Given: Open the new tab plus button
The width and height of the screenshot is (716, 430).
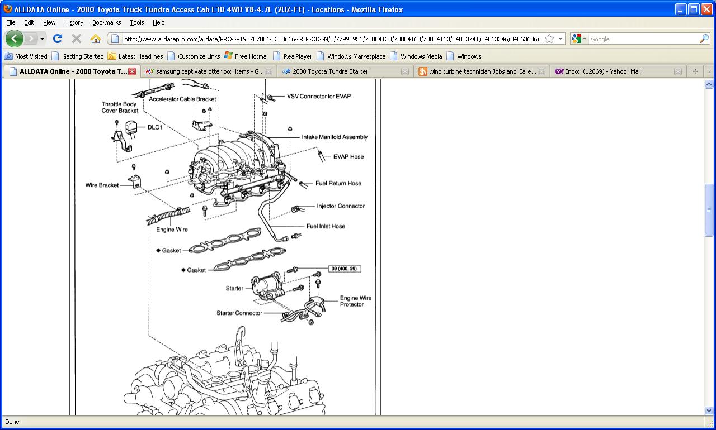Looking at the screenshot, I should [x=695, y=71].
